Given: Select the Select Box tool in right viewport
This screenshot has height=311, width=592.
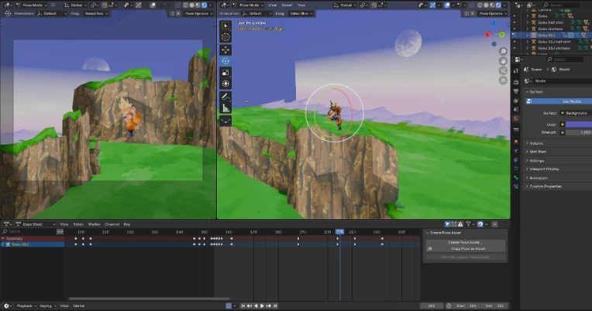Looking at the screenshot, I should pyautogui.click(x=225, y=26).
